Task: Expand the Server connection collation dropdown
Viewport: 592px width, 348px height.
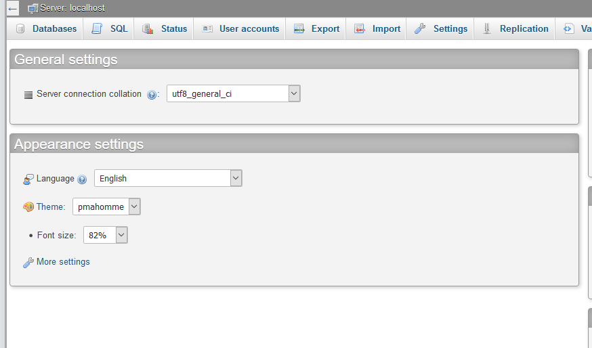Action: 233,93
